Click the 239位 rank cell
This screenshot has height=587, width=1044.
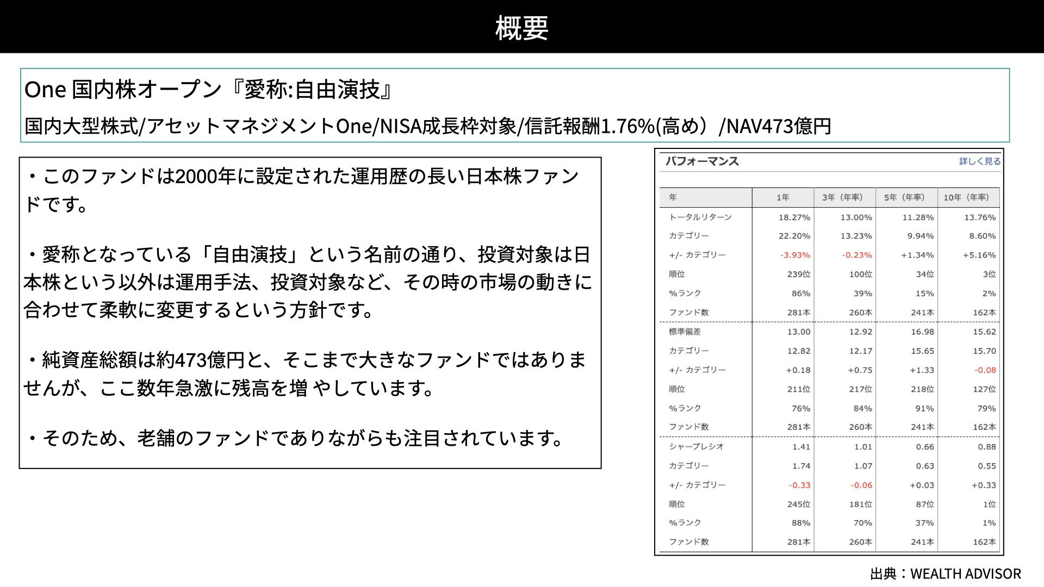pos(799,274)
